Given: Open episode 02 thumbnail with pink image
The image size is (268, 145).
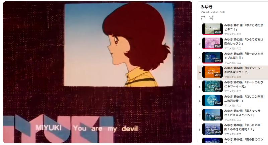Looking at the screenshot, I should coord(212,44).
